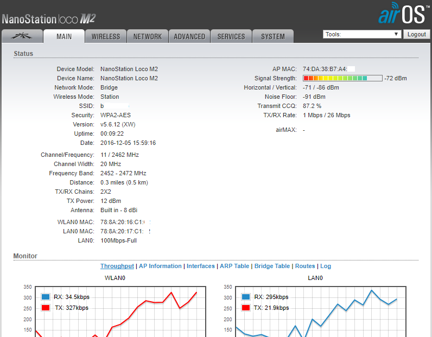Open the SERVICES tab

click(231, 36)
